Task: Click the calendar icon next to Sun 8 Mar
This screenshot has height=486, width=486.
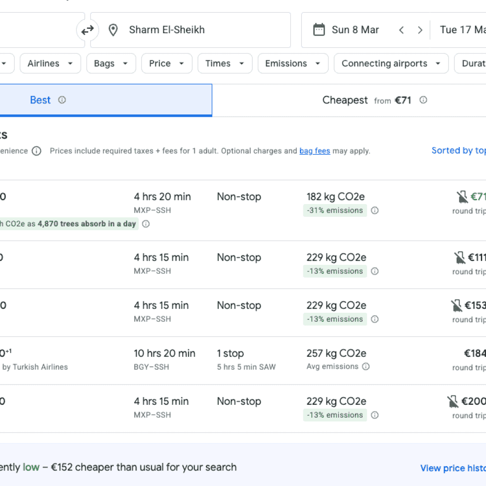Action: [318, 29]
